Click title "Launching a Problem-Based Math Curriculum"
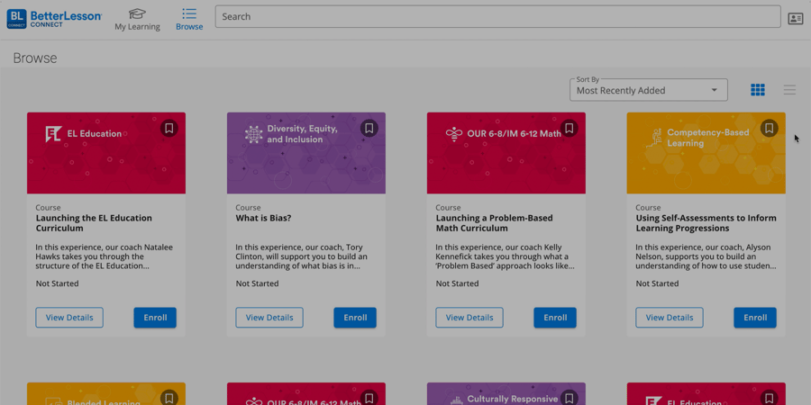Viewport: 811px width, 405px height. coord(494,223)
